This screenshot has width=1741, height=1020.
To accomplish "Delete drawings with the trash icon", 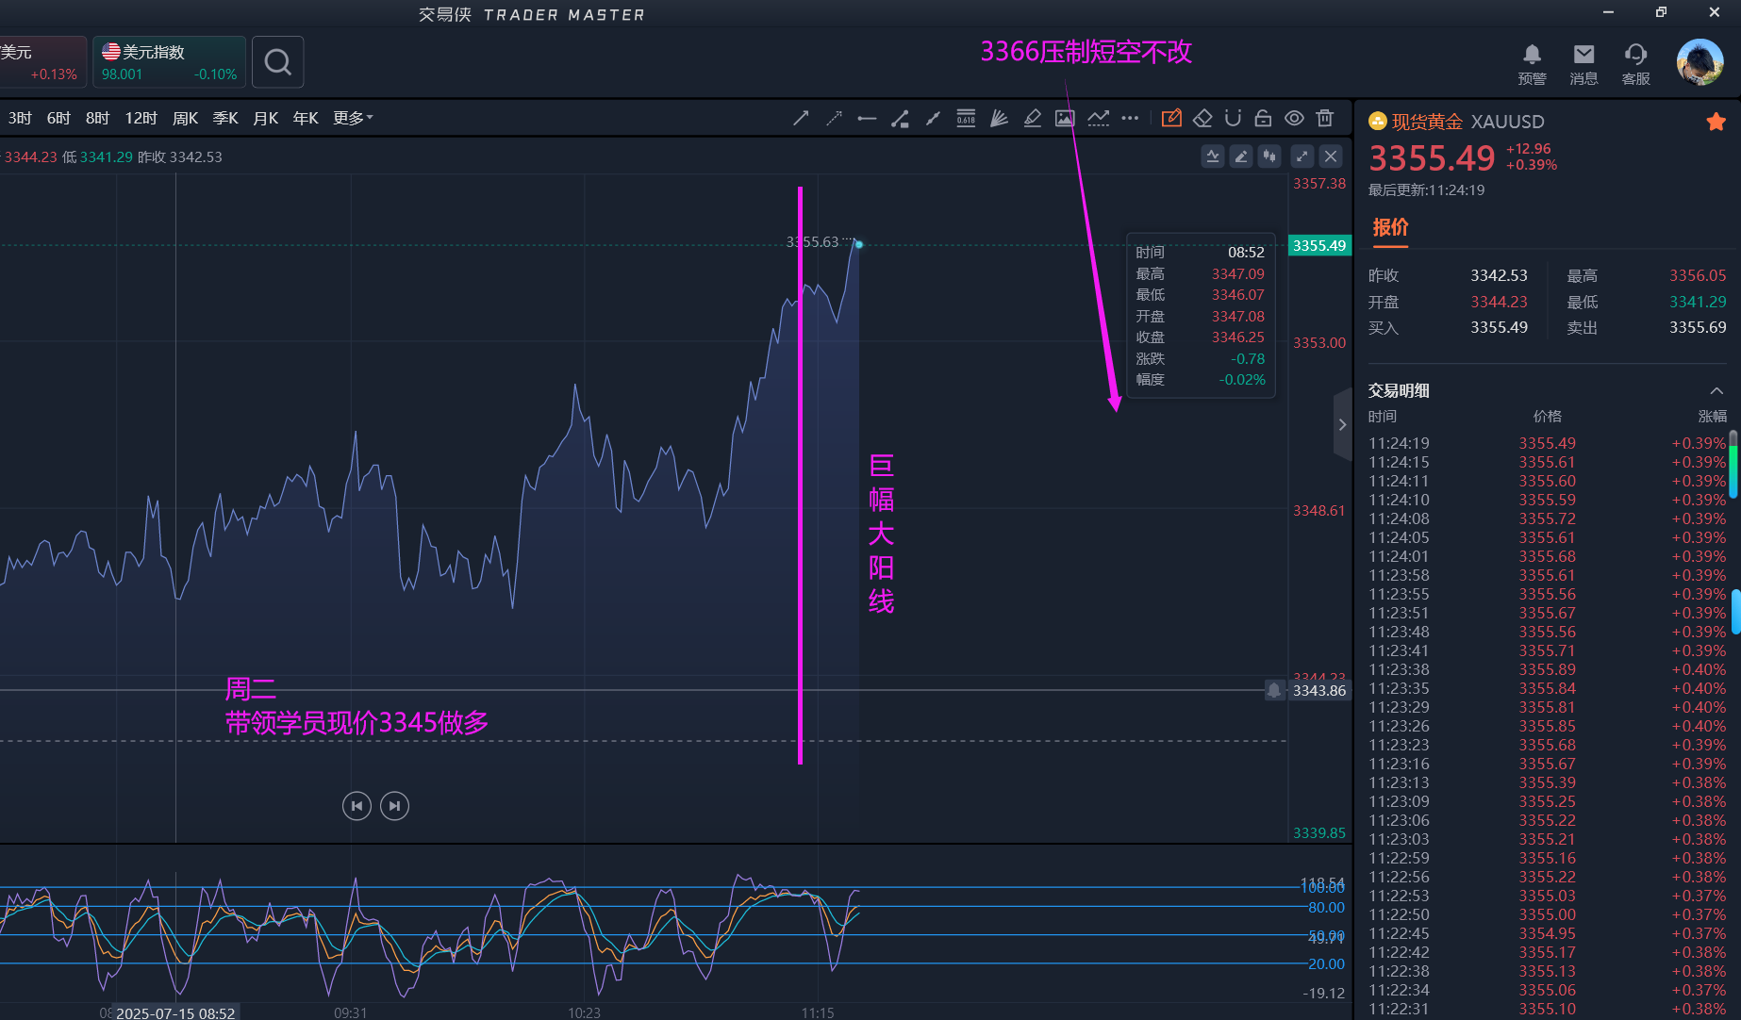I will (x=1325, y=118).
